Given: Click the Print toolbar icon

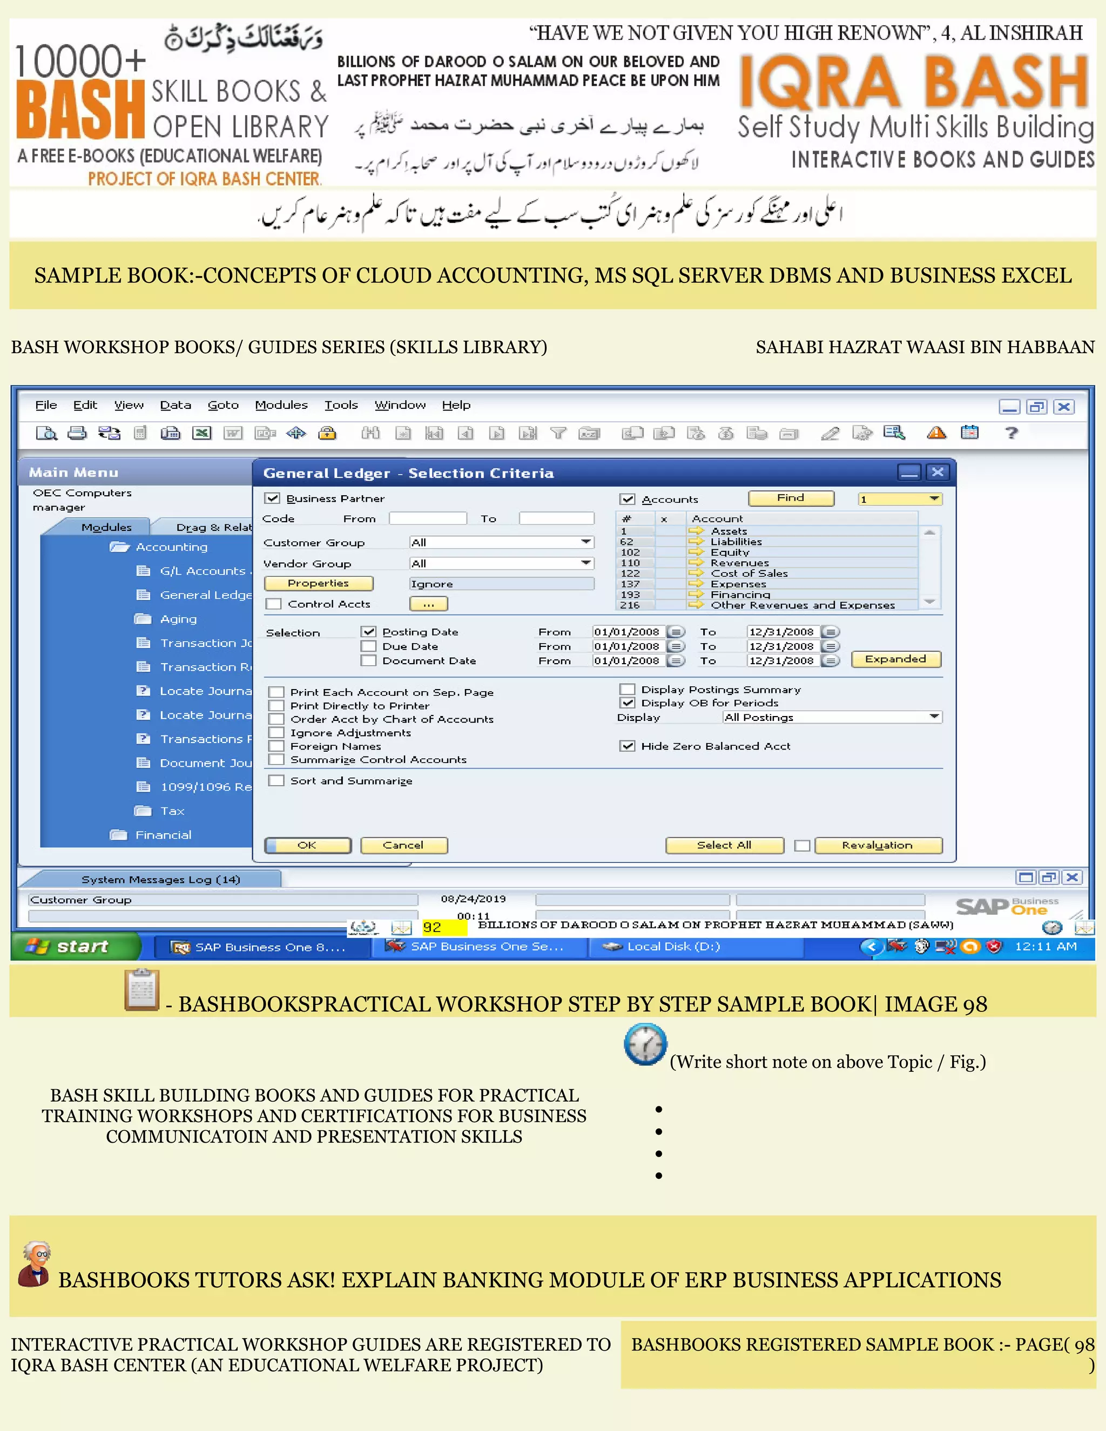Looking at the screenshot, I should click(77, 433).
